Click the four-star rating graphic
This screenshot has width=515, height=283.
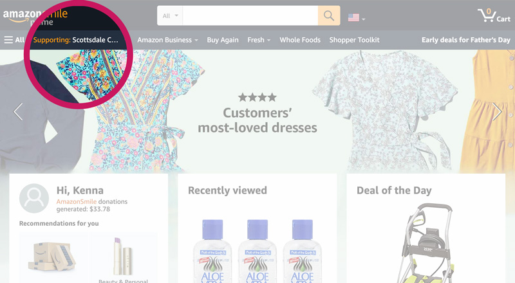tap(257, 97)
